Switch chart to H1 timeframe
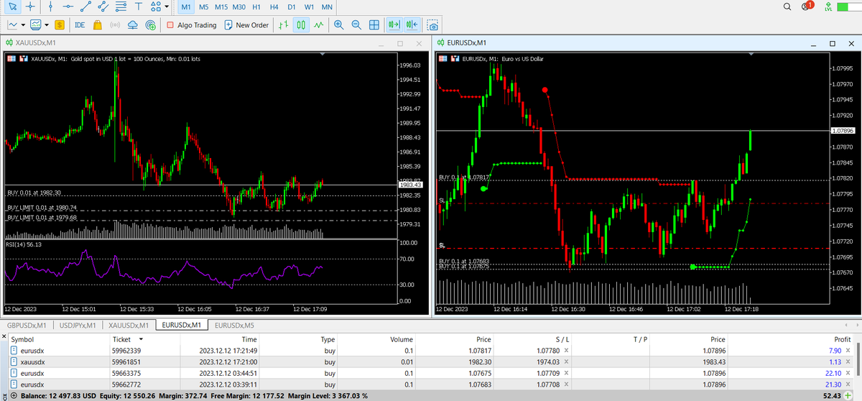The width and height of the screenshot is (862, 401). coord(257,6)
